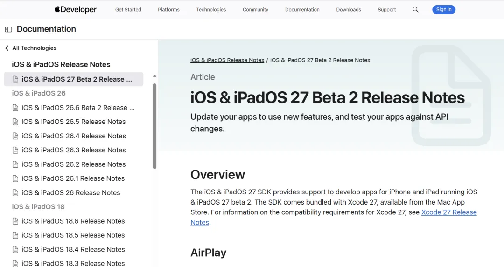Click the Overview section heading
The width and height of the screenshot is (504, 267).
(217, 175)
